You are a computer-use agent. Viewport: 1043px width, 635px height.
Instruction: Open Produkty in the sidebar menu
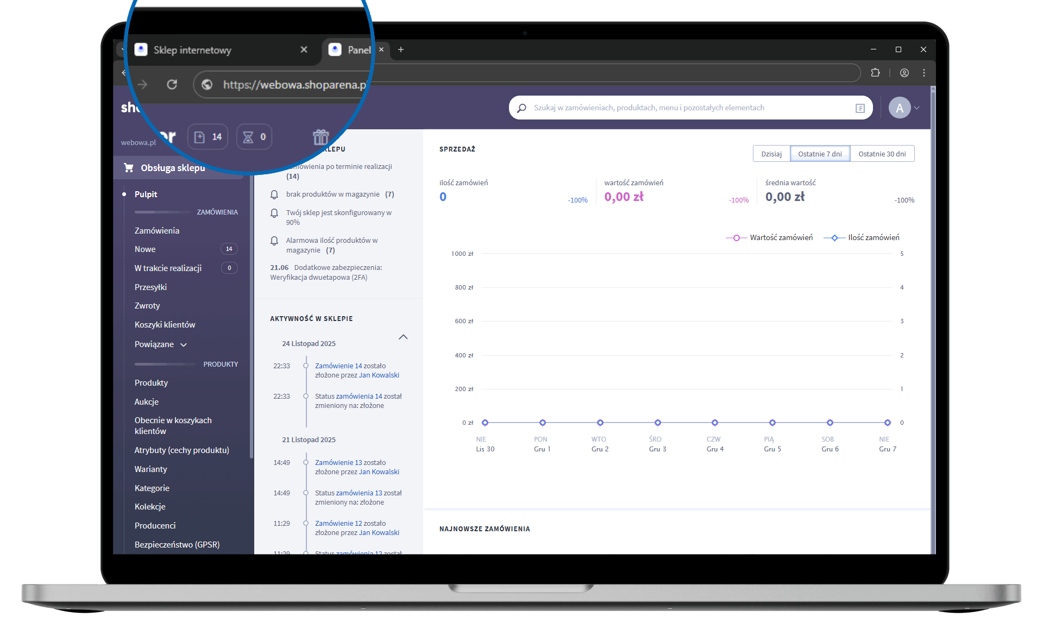[x=151, y=383]
